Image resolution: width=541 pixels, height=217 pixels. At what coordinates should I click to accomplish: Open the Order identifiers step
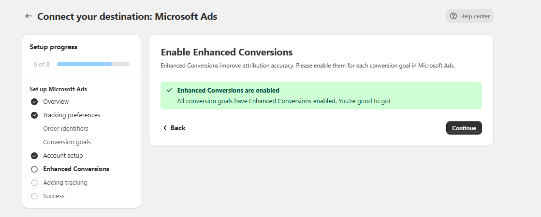[66, 129]
